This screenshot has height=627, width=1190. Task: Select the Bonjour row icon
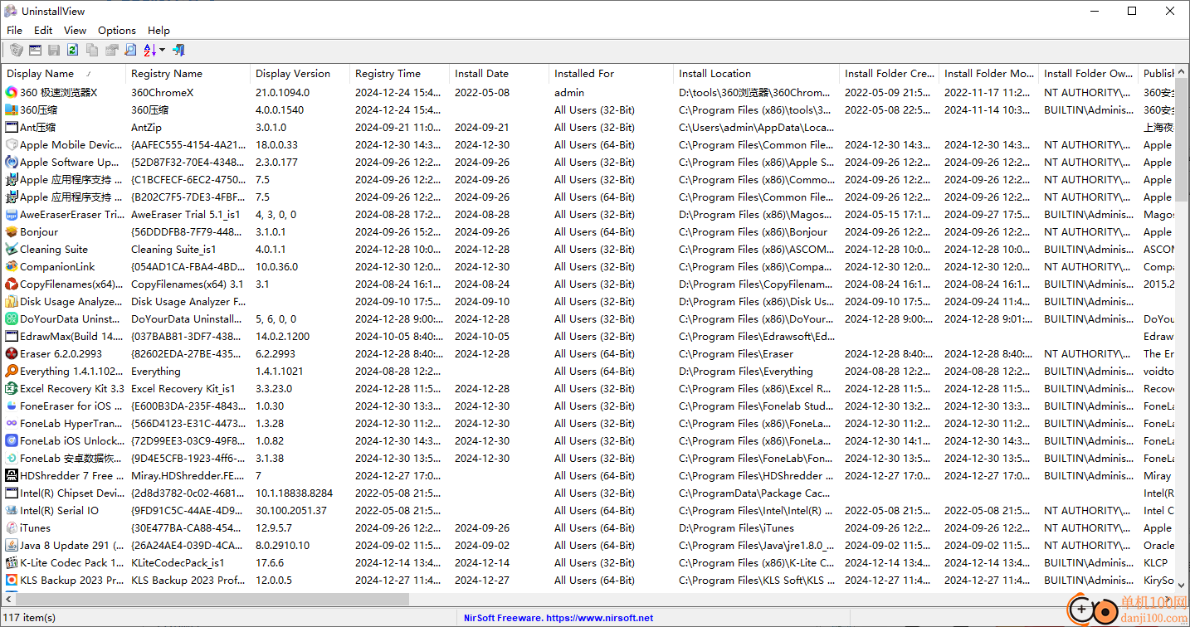click(x=12, y=232)
